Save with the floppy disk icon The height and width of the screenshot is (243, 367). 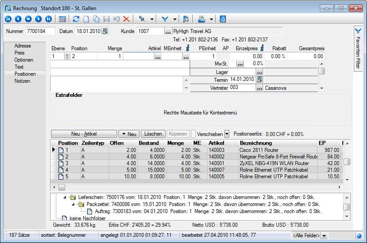(x=106, y=19)
